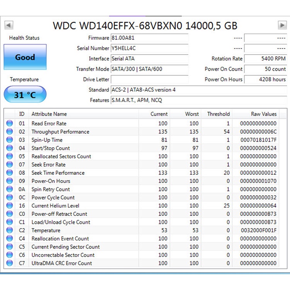Click status orb for Seek Error Rate
This screenshot has width=290, height=290.
click(x=10, y=164)
